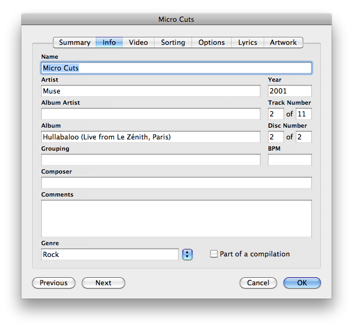
Task: Go to the Sorting tab
Action: 173,43
